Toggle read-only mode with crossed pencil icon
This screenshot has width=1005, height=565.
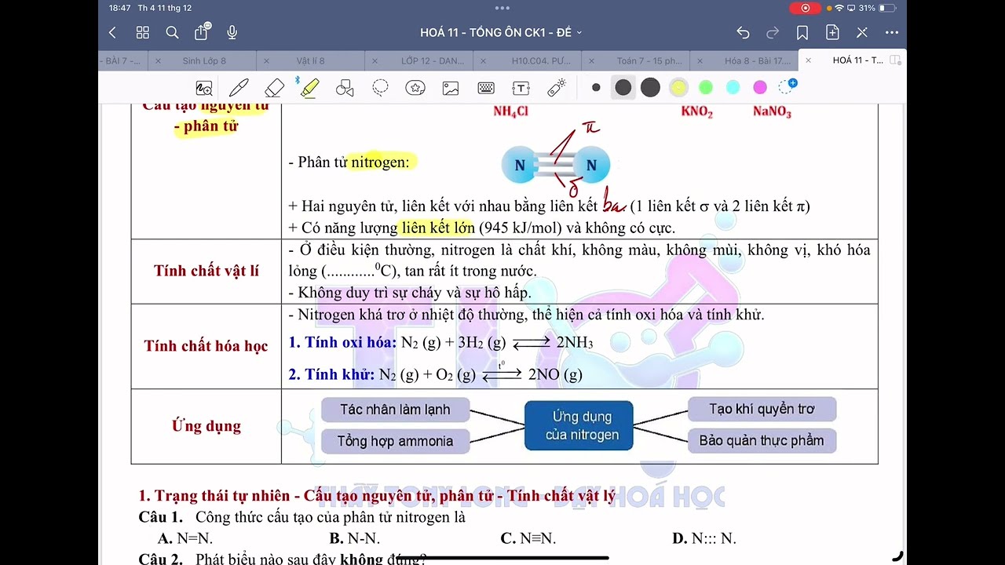coord(862,32)
